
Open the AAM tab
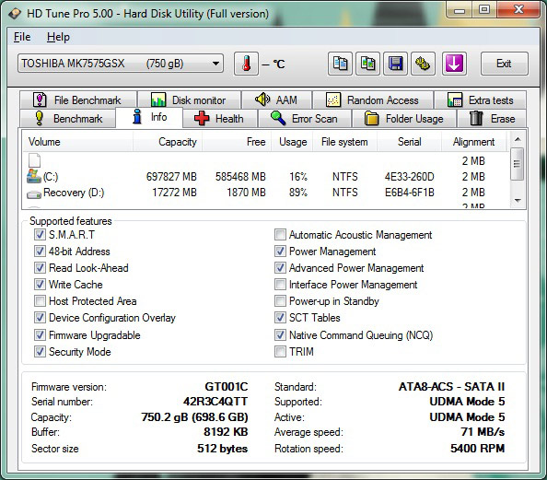pyautogui.click(x=276, y=100)
